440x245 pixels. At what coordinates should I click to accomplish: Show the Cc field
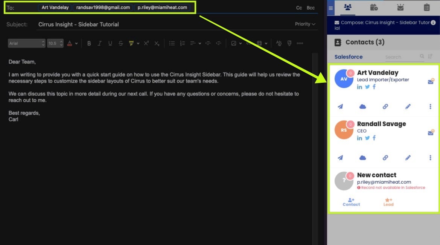299,8
